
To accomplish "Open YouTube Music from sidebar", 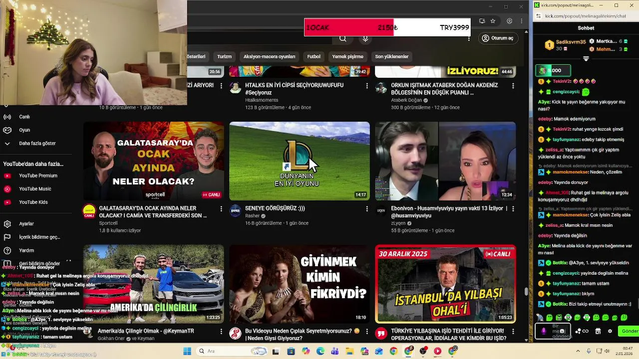I will tap(35, 189).
